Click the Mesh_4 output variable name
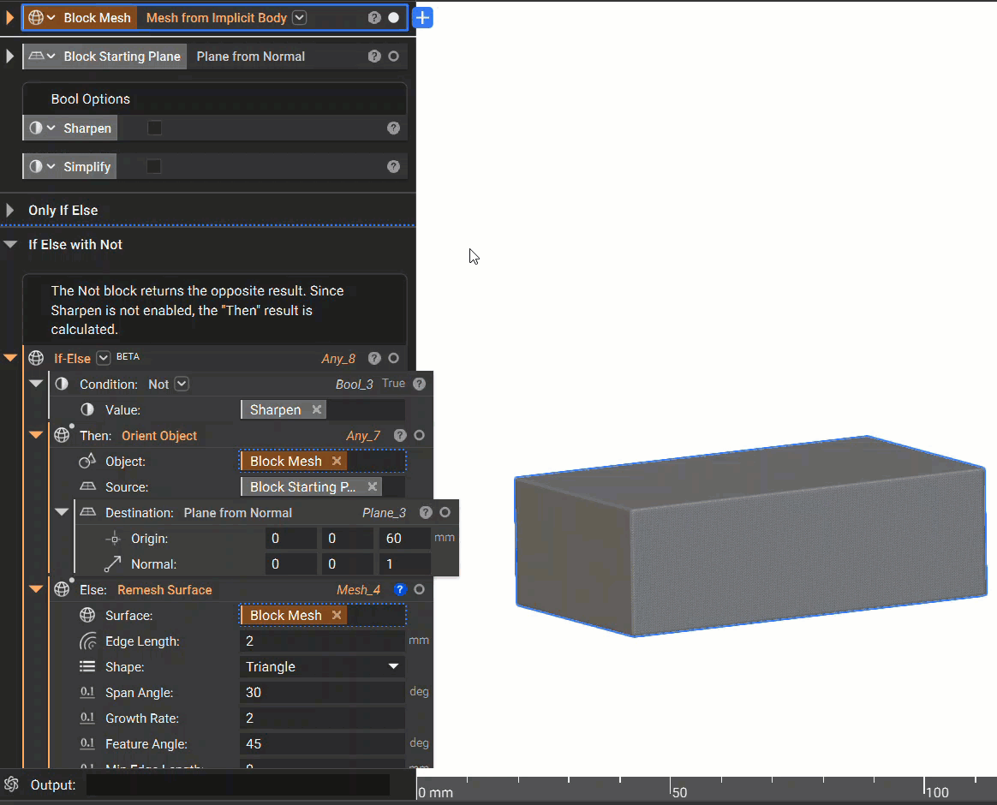This screenshot has height=805, width=997. tap(359, 589)
